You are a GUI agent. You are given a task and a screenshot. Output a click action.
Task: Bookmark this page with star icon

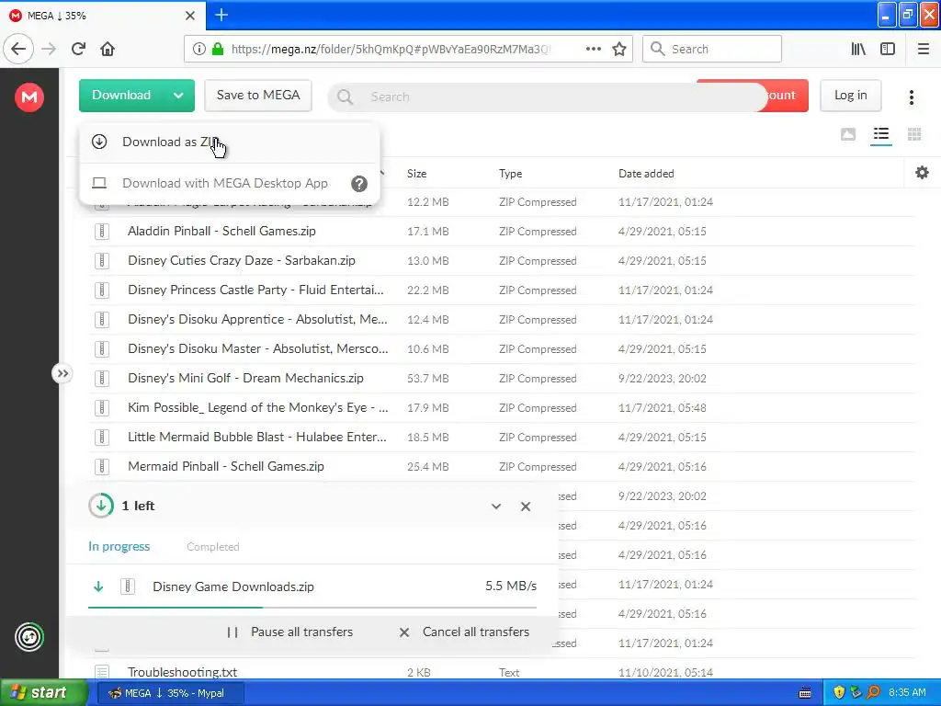pyautogui.click(x=619, y=49)
